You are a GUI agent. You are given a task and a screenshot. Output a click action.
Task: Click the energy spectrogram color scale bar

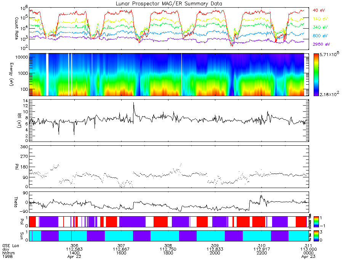[316, 74]
